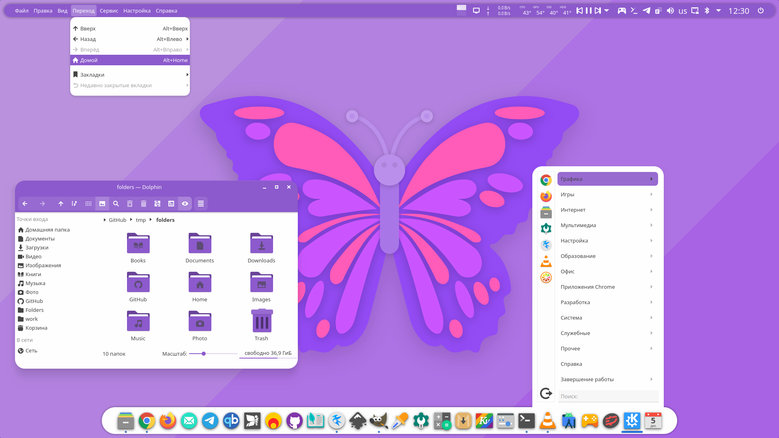Launch GIMP from the dock
779x438 pixels.
pyautogui.click(x=379, y=421)
